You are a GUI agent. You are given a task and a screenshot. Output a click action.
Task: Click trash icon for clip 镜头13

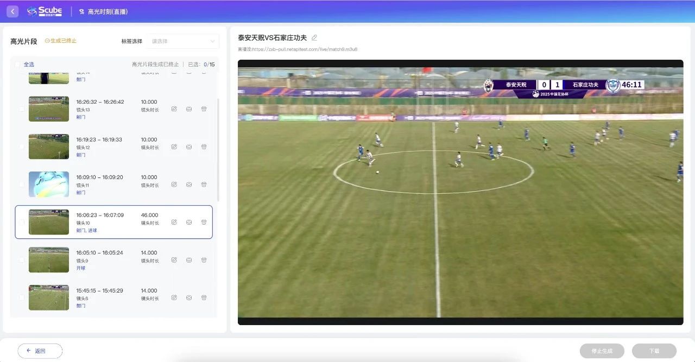point(204,109)
